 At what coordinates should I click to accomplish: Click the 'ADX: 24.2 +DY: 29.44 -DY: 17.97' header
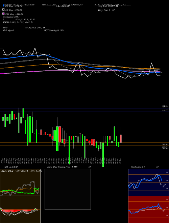(22, 171)
